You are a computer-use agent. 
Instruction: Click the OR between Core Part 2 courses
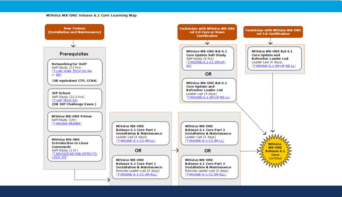(208, 151)
